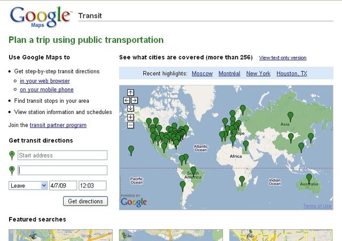Click the Find transit stops in your area text
The height and width of the screenshot is (241, 342).
[51, 101]
